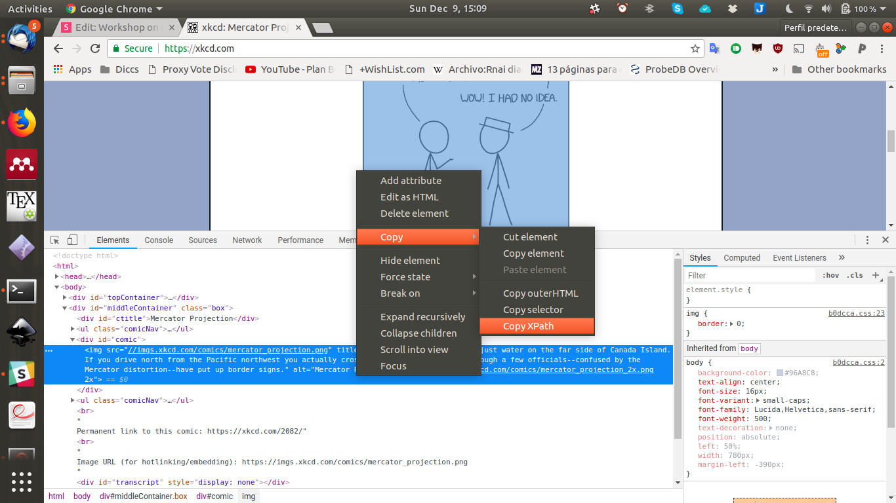
Task: Expand the font-variant property triangle
Action: point(759,401)
